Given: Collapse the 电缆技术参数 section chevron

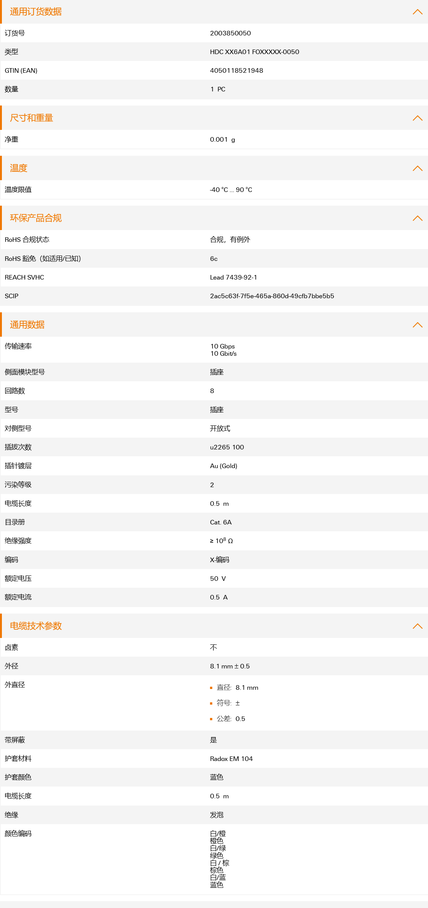Looking at the screenshot, I should [x=417, y=626].
